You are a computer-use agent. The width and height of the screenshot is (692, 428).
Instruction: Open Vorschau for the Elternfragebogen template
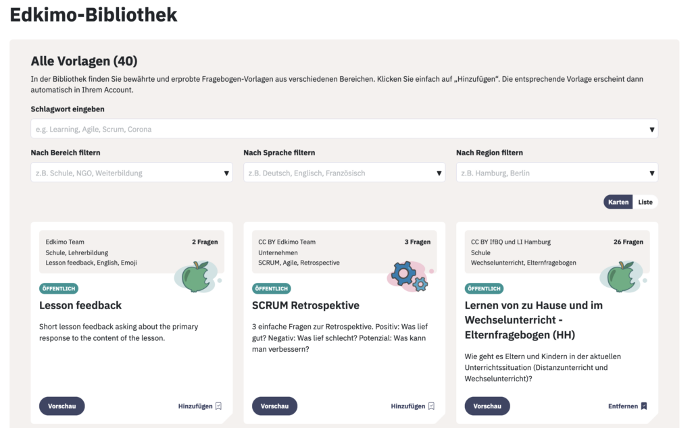coord(487,406)
